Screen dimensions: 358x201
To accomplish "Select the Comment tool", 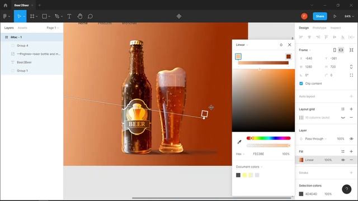I will [90, 16].
